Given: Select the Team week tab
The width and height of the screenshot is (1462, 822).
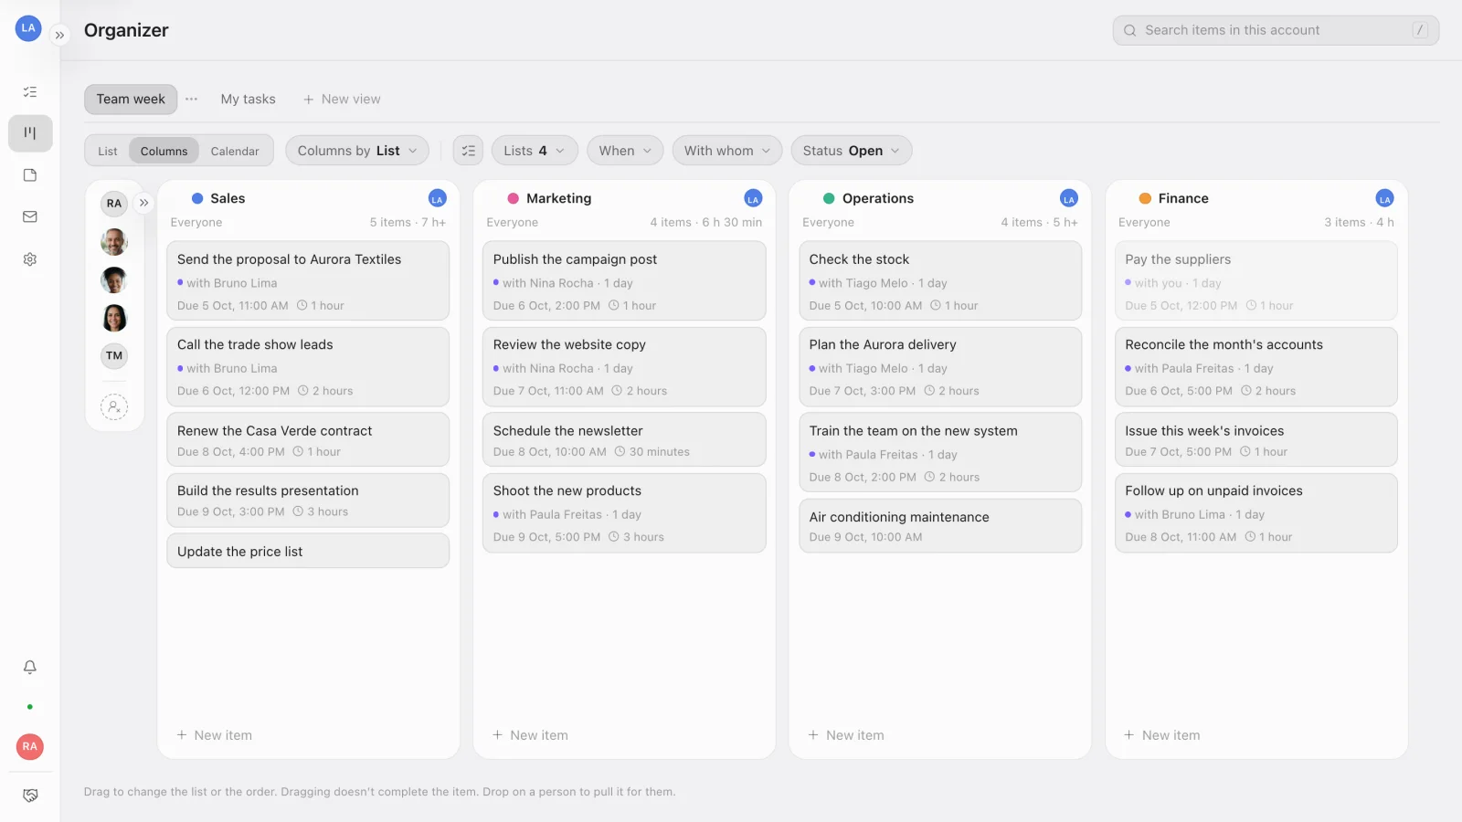Looking at the screenshot, I should 131,99.
